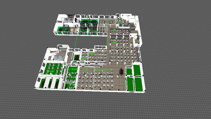The width and height of the screenshot is (211, 119).
Task: Click the upper-right green room beside conference table
Action: coord(137,70)
